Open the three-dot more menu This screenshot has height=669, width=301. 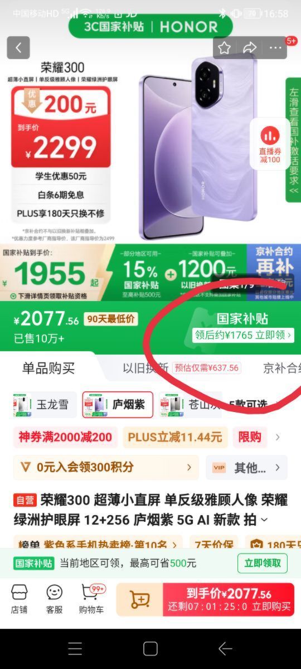pyautogui.click(x=275, y=48)
